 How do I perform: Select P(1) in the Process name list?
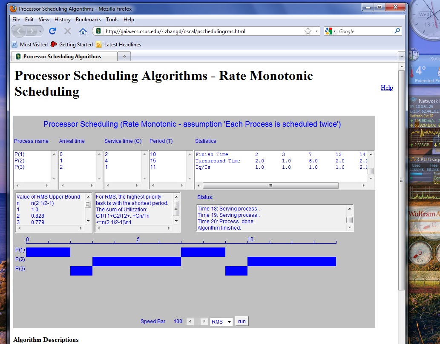coord(19,154)
